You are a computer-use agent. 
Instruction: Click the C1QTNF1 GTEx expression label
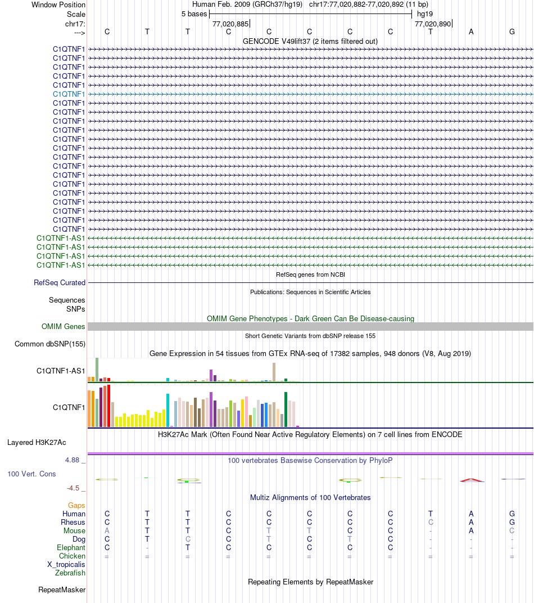(69, 407)
